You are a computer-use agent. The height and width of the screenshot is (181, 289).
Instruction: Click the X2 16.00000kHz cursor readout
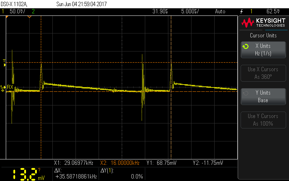(120, 163)
